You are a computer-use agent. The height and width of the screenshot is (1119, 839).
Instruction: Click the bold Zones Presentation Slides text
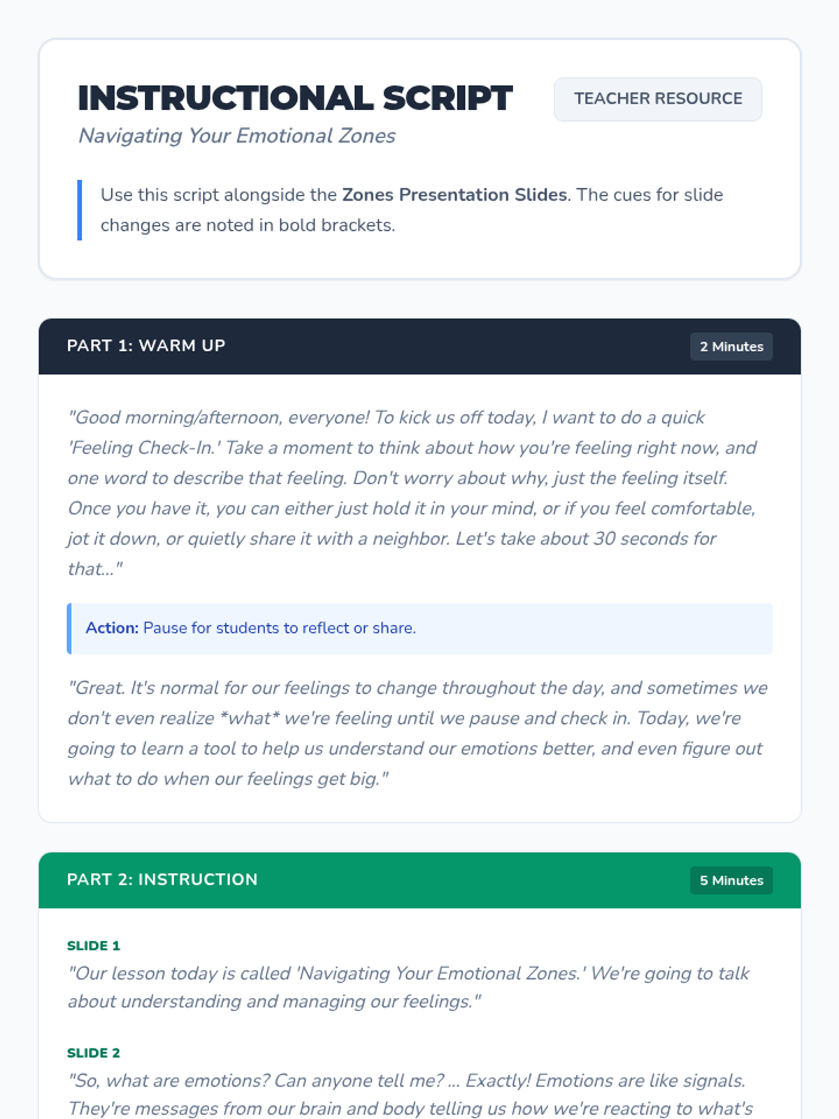click(x=454, y=194)
